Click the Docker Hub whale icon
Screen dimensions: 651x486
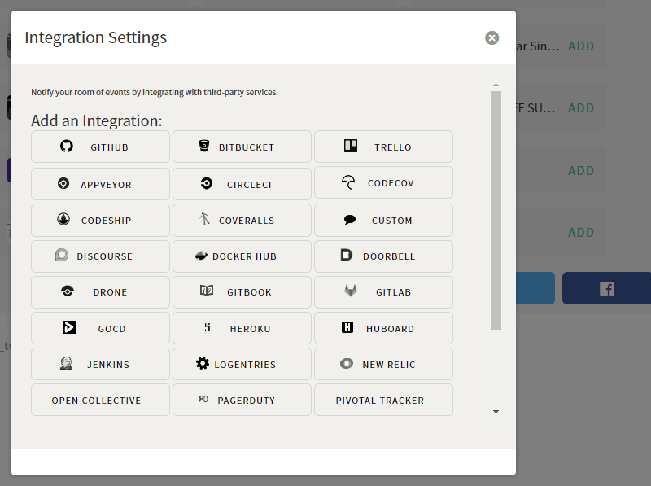(202, 256)
